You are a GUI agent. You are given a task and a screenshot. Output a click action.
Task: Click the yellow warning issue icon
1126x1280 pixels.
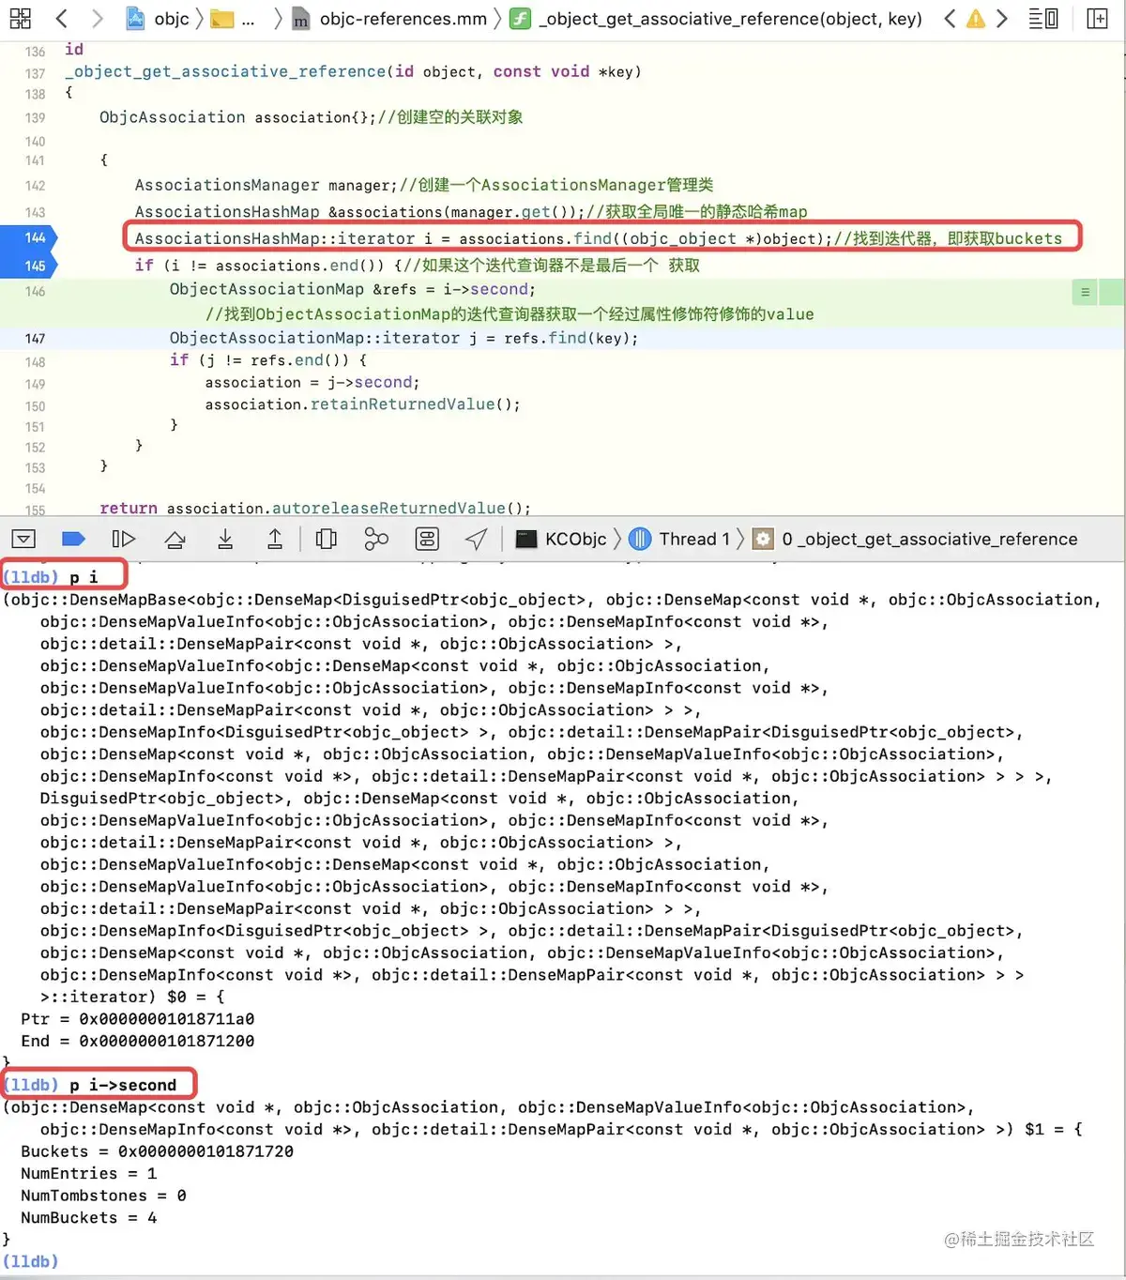coord(976,18)
